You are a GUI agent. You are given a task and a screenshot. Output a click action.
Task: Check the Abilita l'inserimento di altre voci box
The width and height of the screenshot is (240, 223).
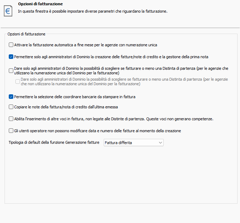[x=11, y=119]
